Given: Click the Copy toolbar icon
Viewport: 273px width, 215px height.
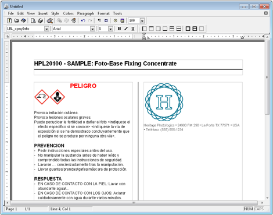Looking at the screenshot, I should tap(66, 20).
